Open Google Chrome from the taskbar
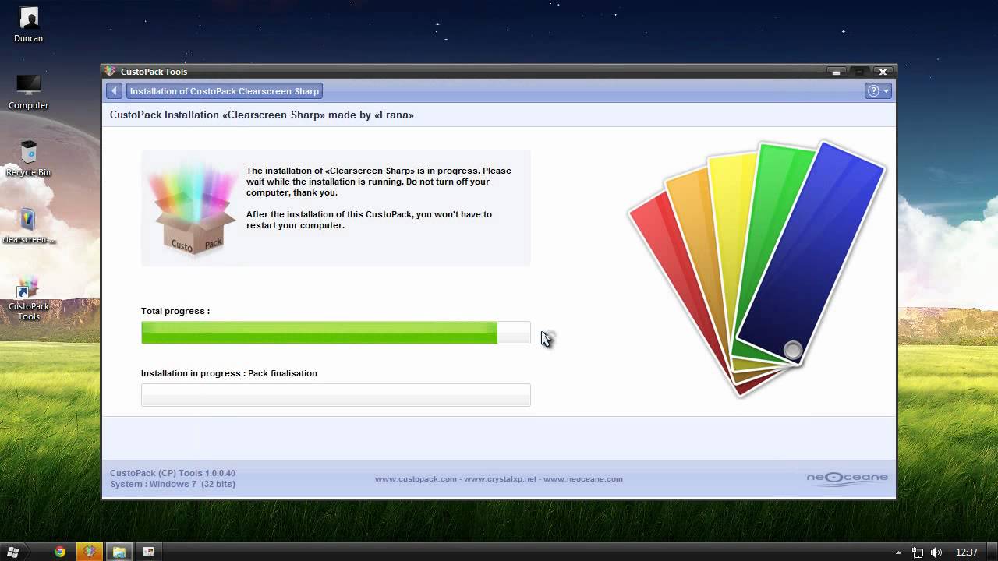998x561 pixels. (60, 552)
